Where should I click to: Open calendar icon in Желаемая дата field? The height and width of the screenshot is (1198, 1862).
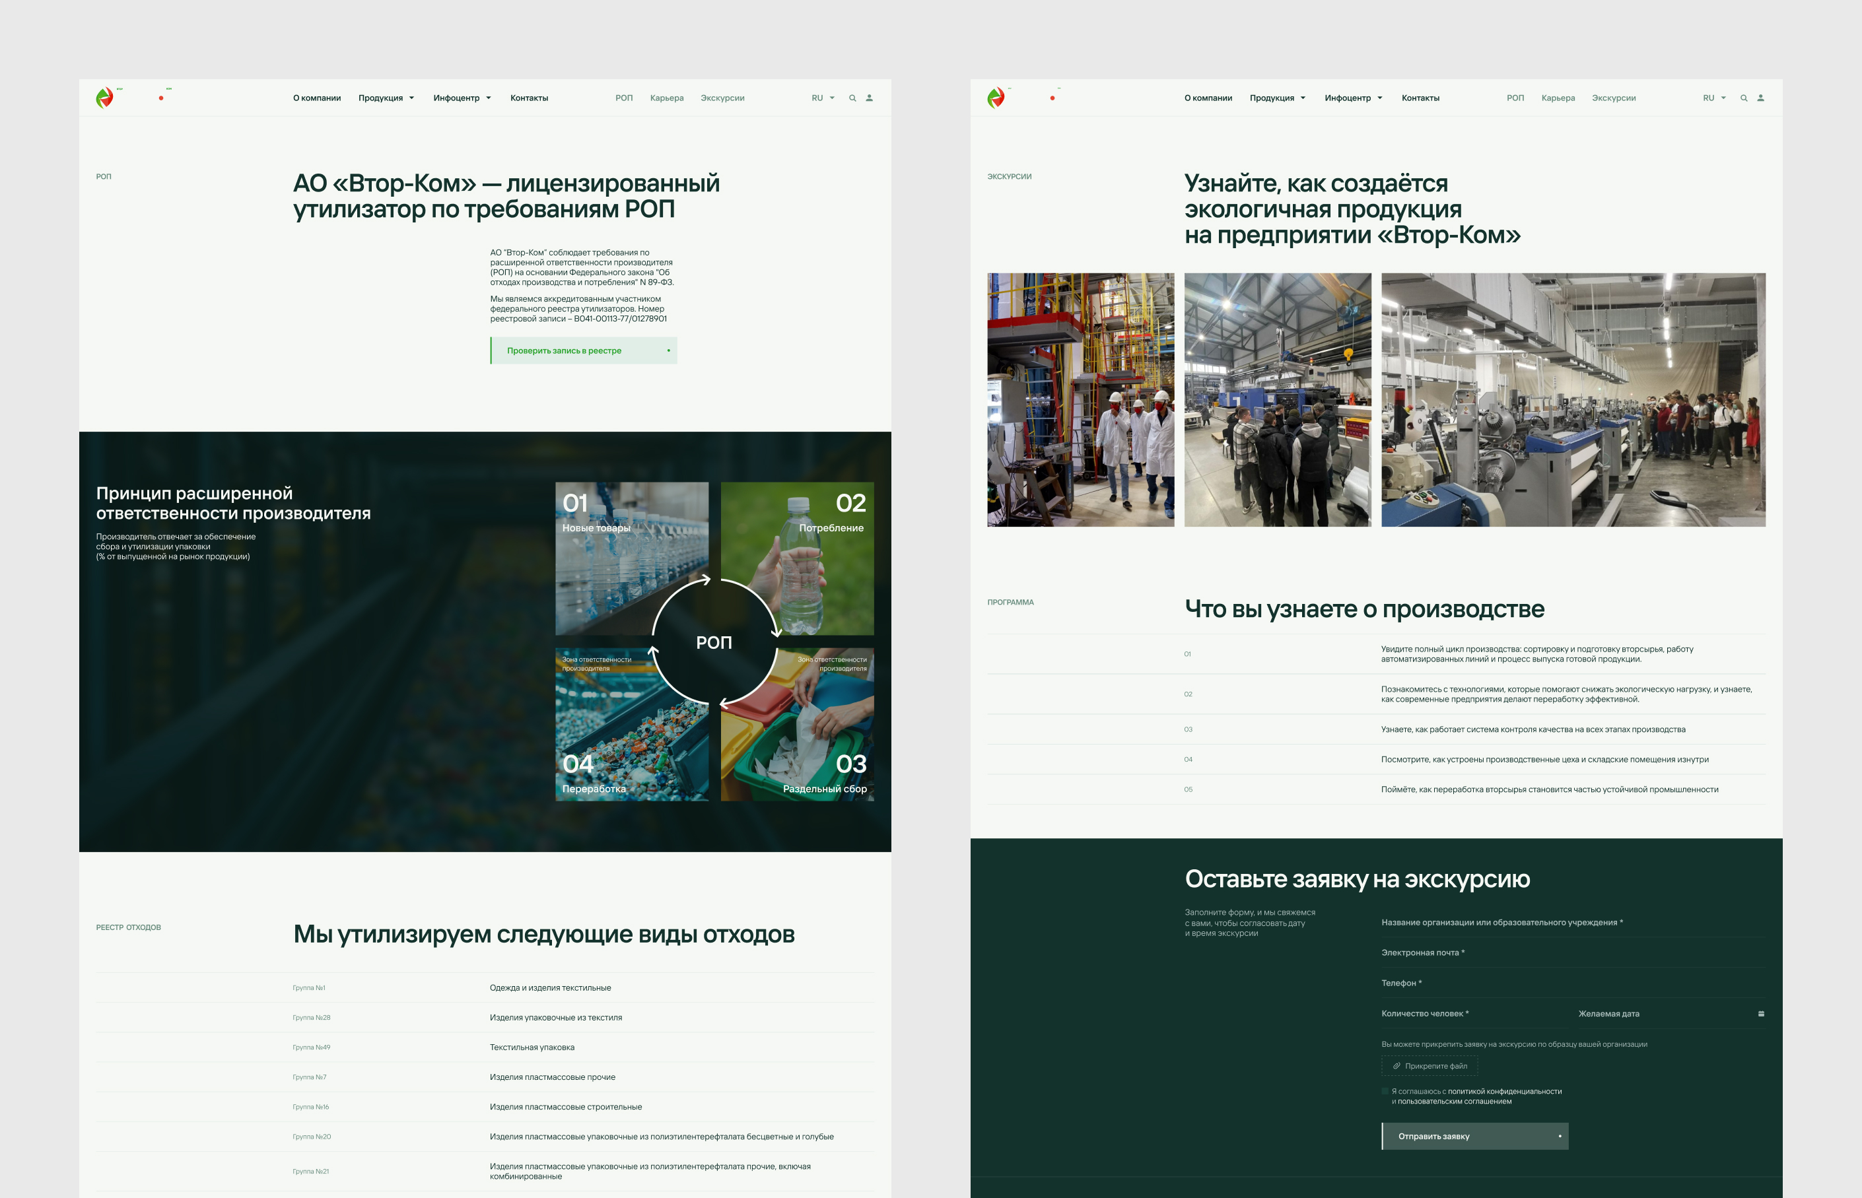tap(1761, 1014)
